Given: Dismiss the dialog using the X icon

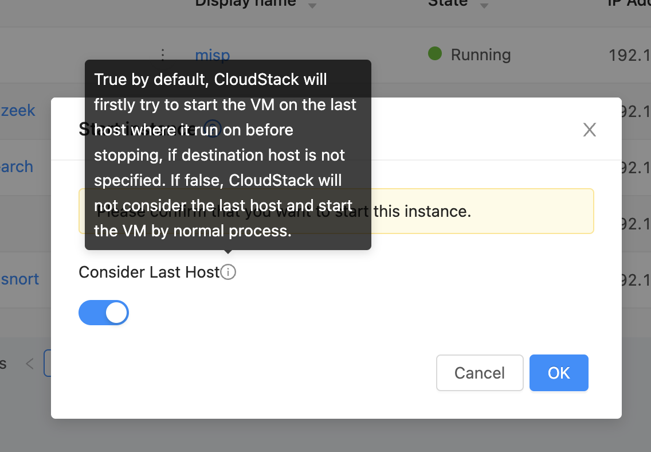Looking at the screenshot, I should tap(589, 130).
